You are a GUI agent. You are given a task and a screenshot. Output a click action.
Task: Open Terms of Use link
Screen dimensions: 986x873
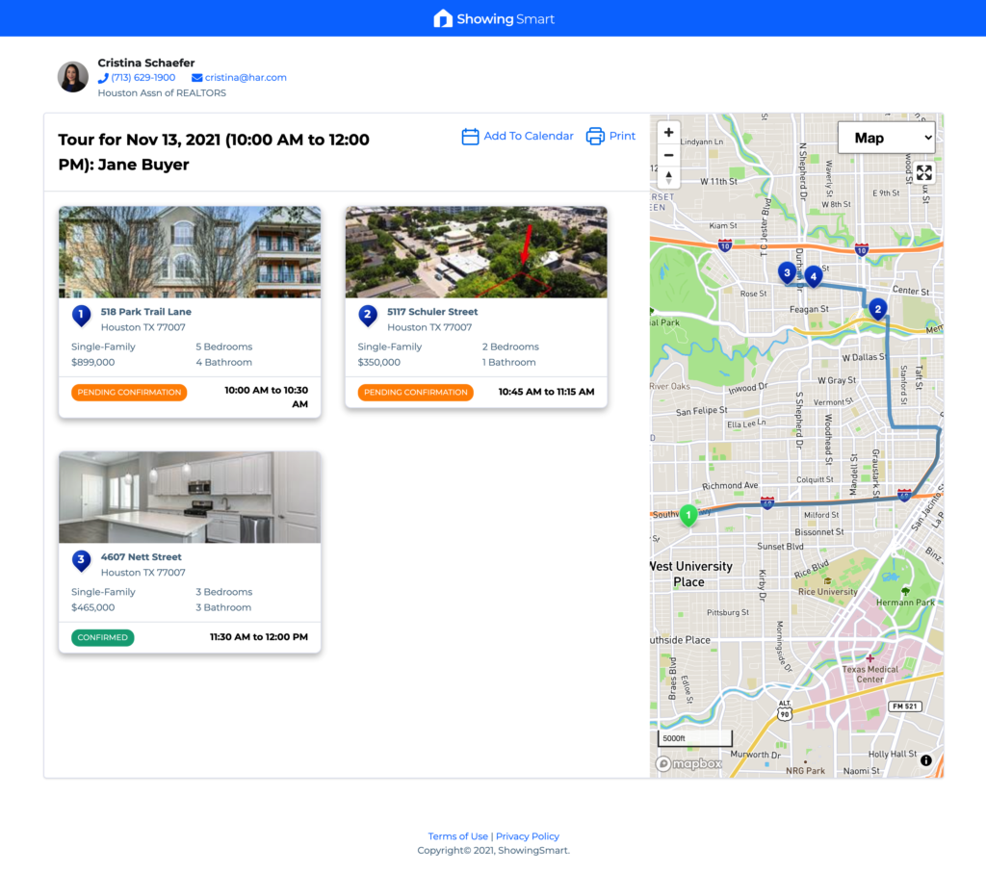[457, 836]
